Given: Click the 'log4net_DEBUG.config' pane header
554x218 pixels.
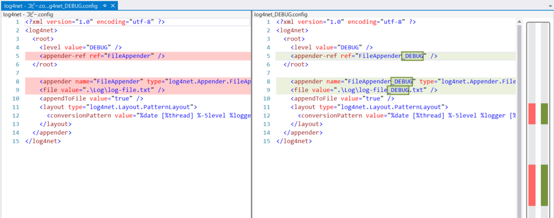Looking at the screenshot, I should click(x=281, y=15).
